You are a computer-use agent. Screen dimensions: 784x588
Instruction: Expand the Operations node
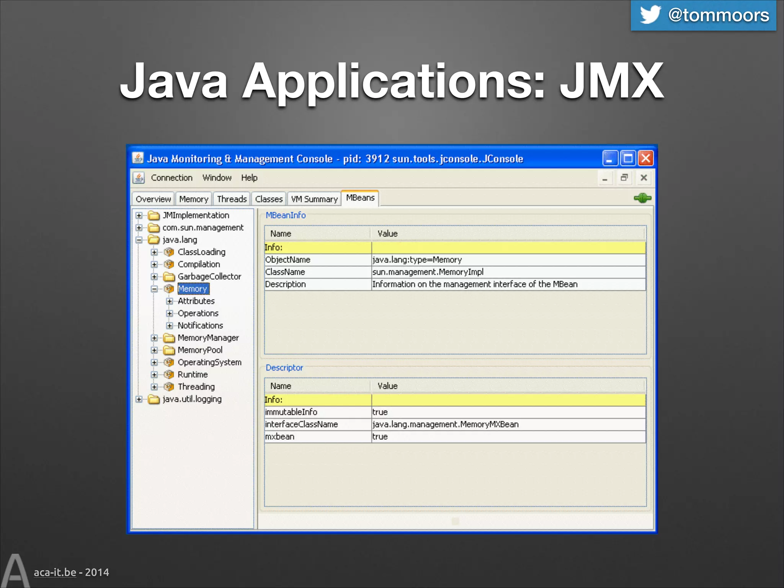(x=170, y=314)
